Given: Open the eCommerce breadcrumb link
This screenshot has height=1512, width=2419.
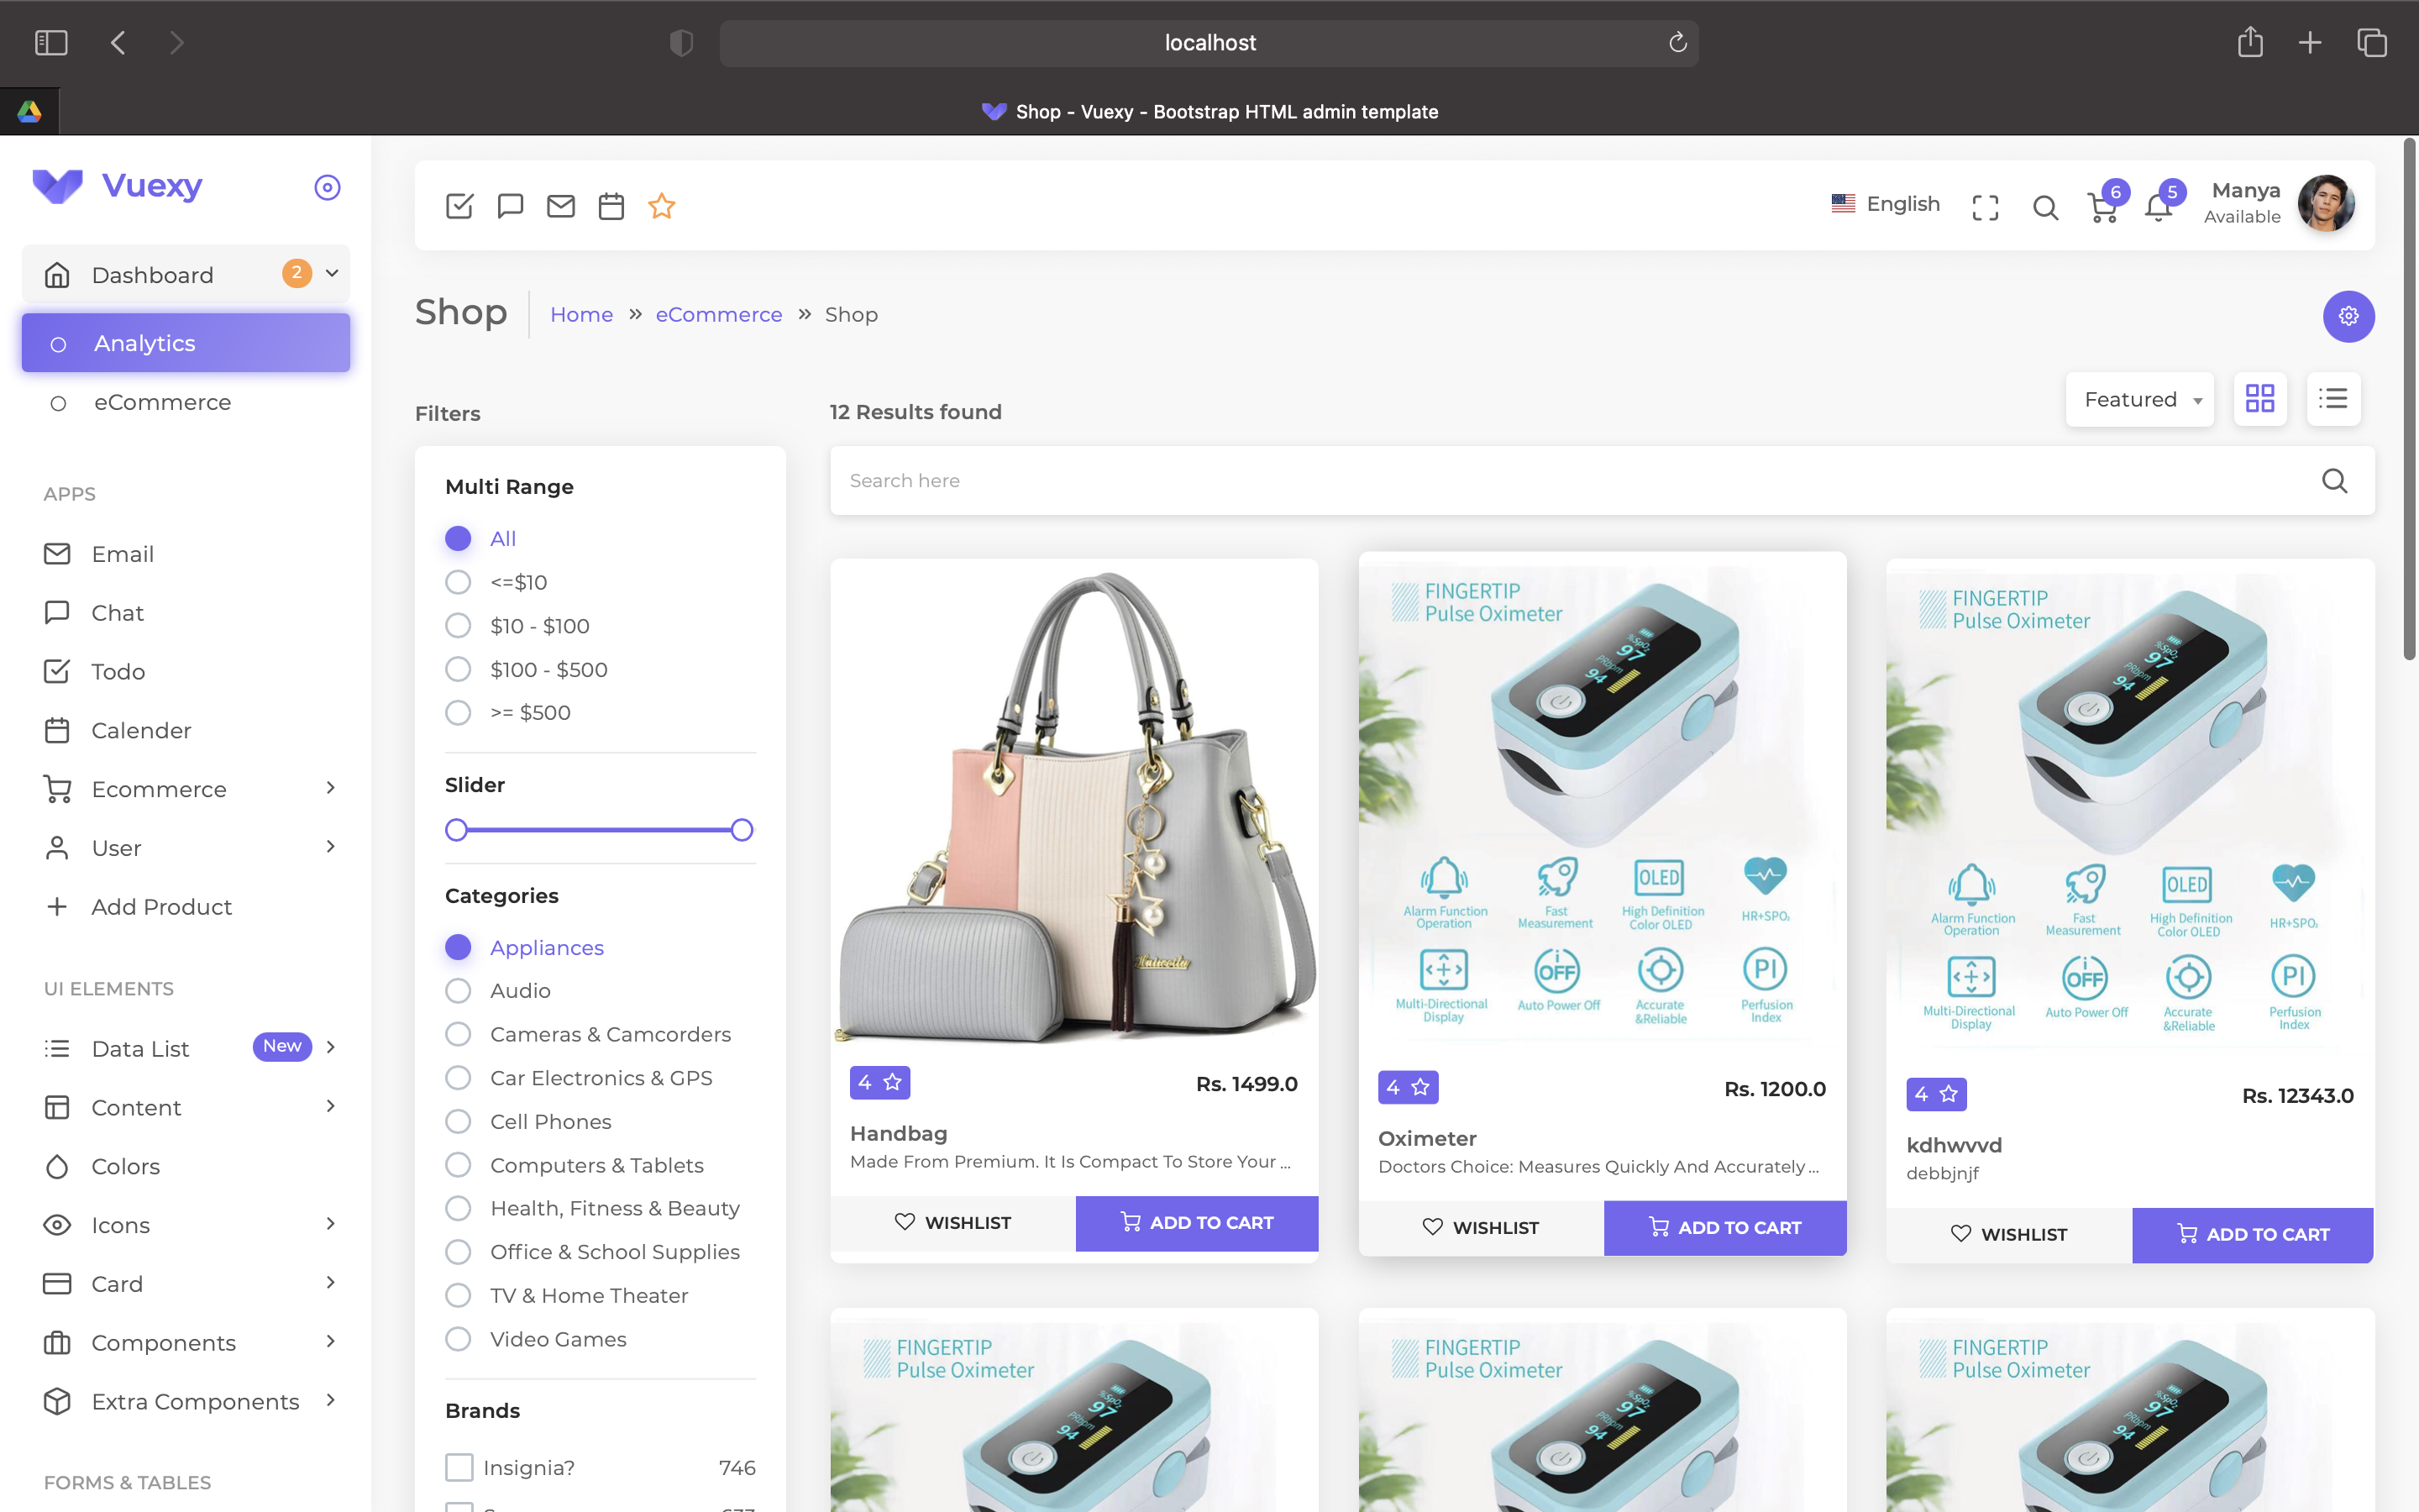Looking at the screenshot, I should (x=717, y=314).
